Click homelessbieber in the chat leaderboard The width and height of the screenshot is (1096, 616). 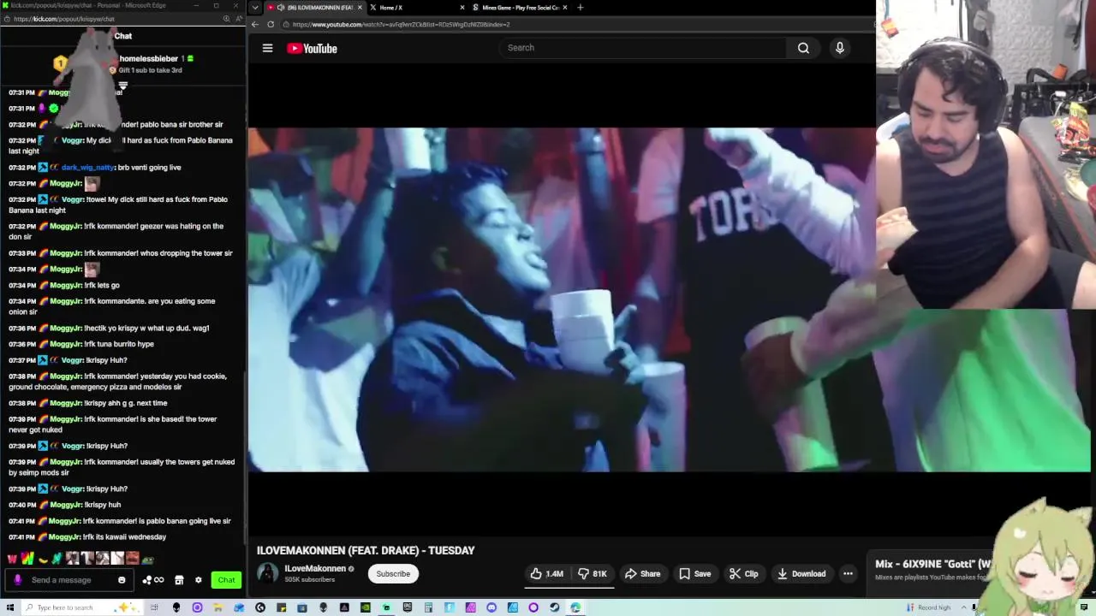[x=149, y=58]
